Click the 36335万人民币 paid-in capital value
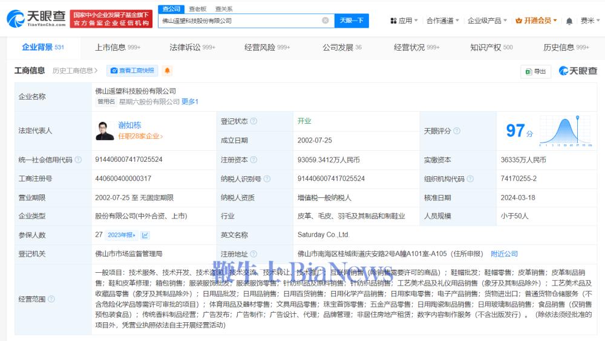The image size is (605, 341). coord(523,160)
